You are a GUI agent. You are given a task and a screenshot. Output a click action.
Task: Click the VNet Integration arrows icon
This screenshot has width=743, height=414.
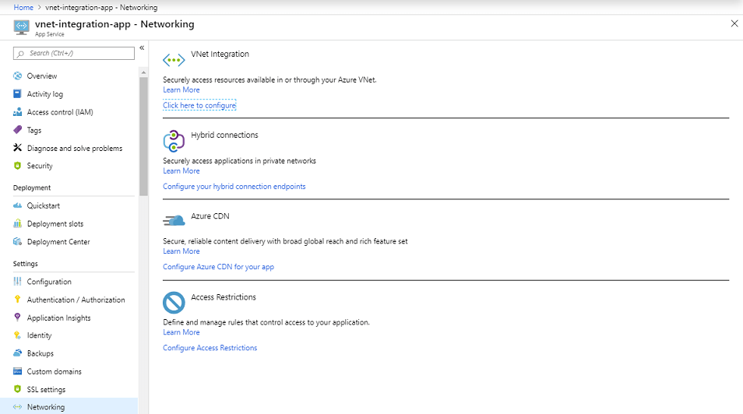pyautogui.click(x=174, y=60)
